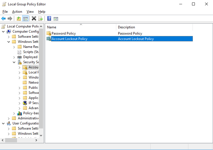Open Help via the question mark icon
This screenshot has height=150, width=213.
[49, 19]
